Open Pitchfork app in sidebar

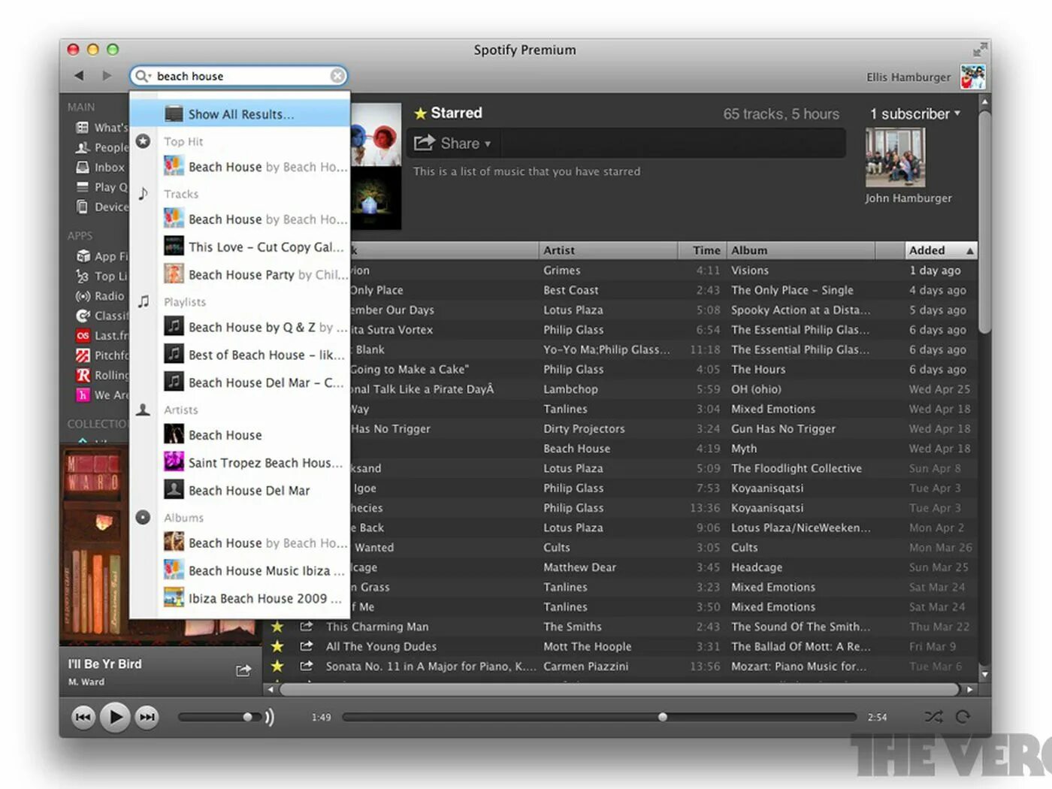coord(101,355)
